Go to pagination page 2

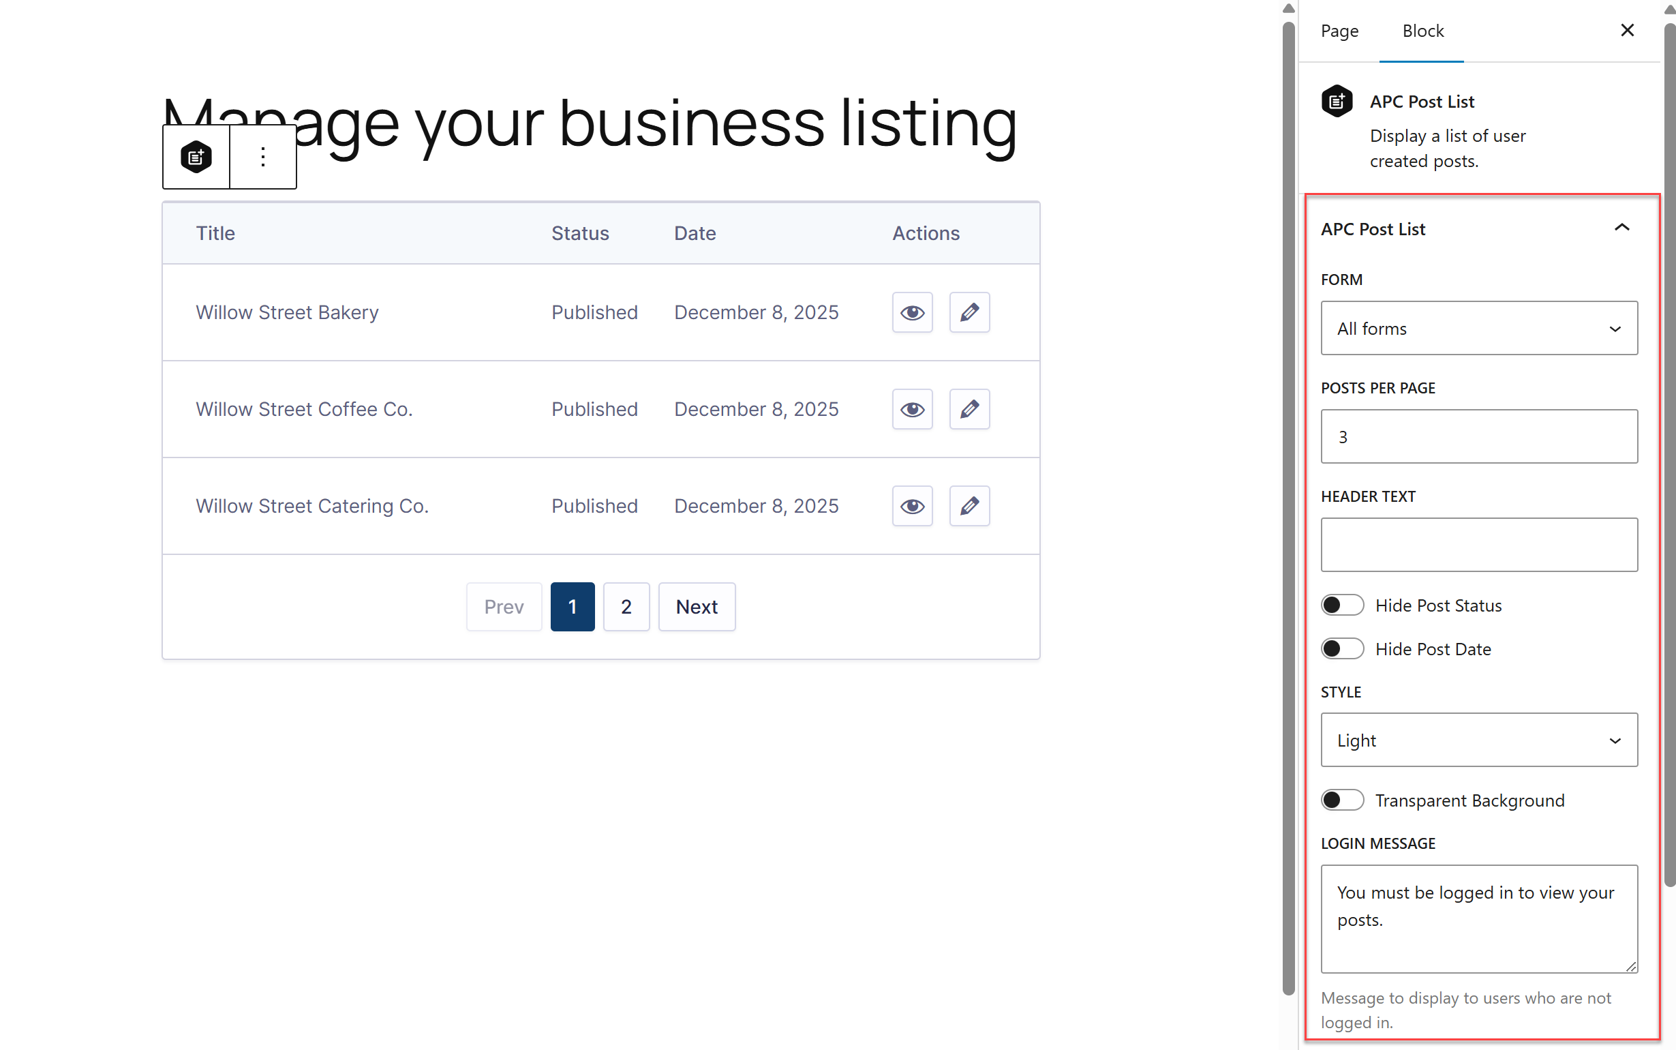point(626,607)
